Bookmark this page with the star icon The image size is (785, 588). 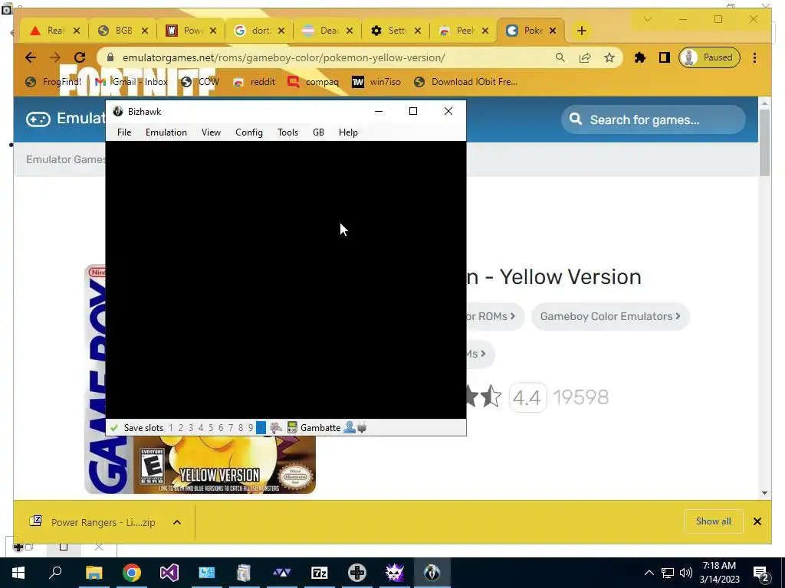click(609, 57)
